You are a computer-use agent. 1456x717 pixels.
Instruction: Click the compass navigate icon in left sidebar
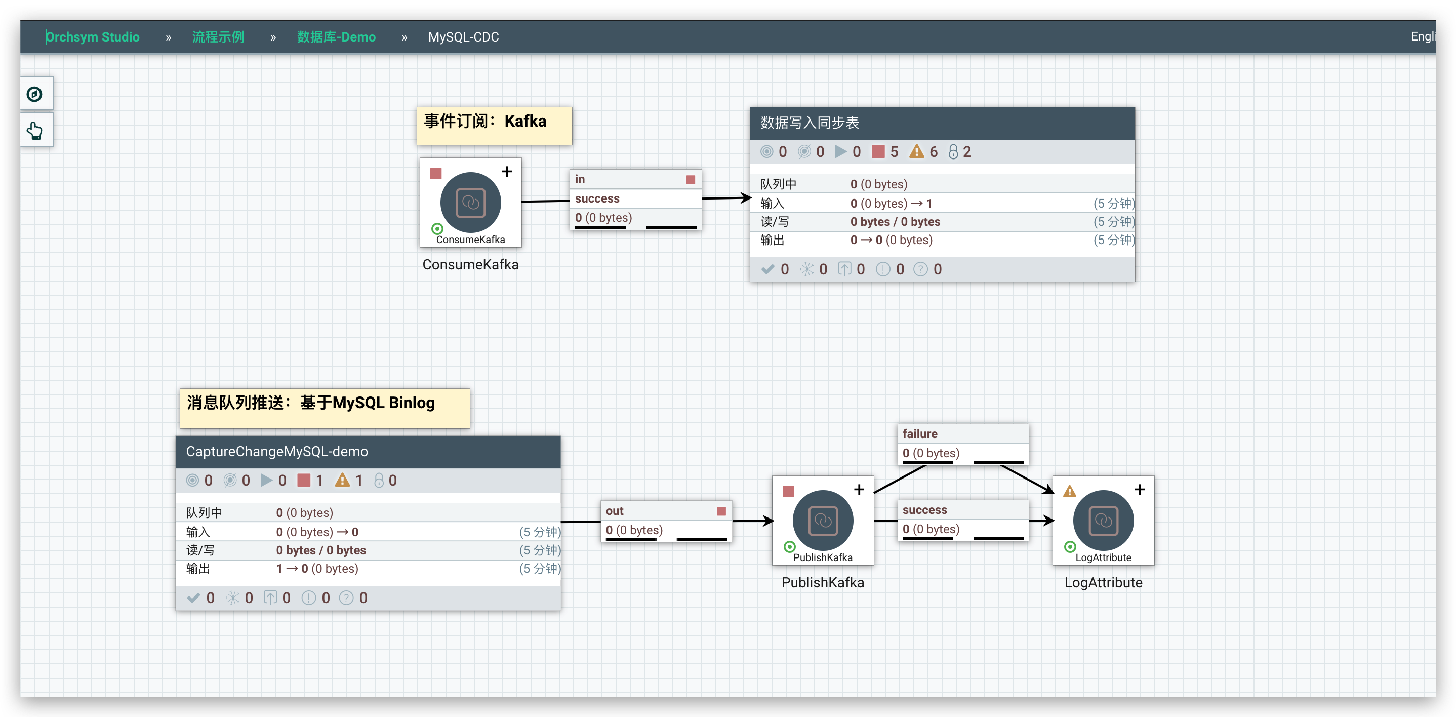coord(35,94)
